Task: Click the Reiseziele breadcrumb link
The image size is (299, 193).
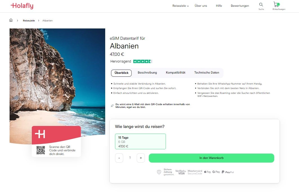Action: coord(29,21)
